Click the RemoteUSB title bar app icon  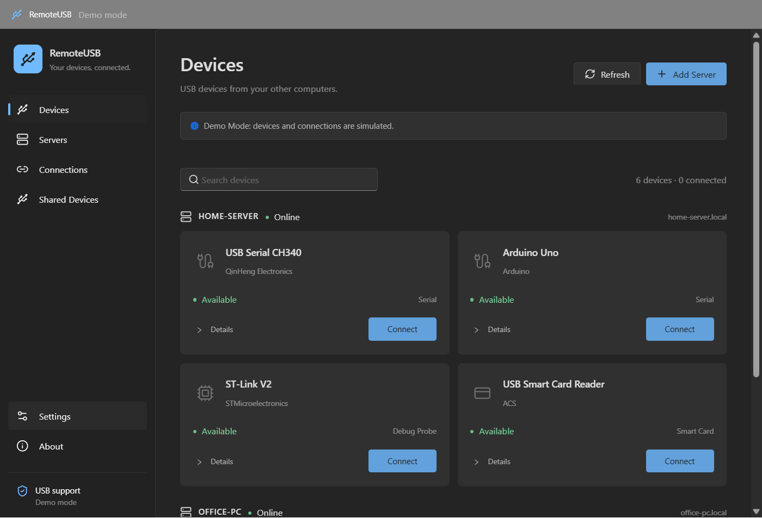click(x=17, y=15)
